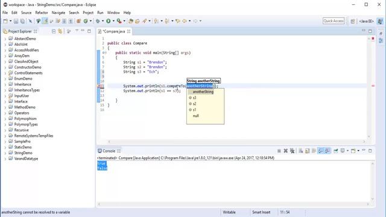Close the Compare.java editor tab

(128, 31)
